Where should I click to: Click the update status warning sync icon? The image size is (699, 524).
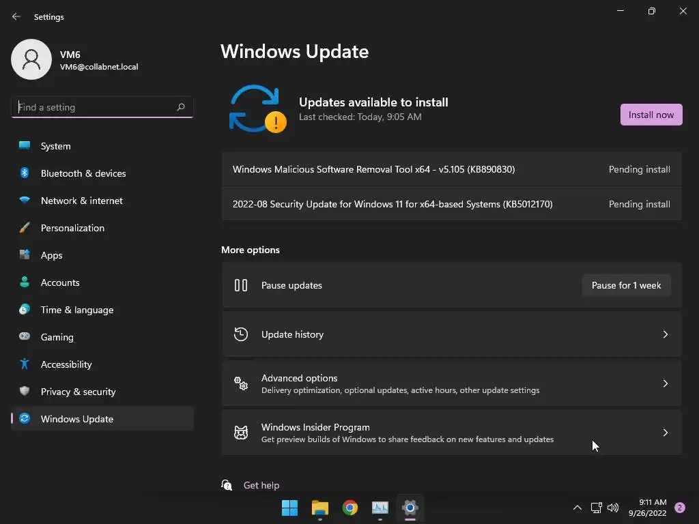[257, 109]
